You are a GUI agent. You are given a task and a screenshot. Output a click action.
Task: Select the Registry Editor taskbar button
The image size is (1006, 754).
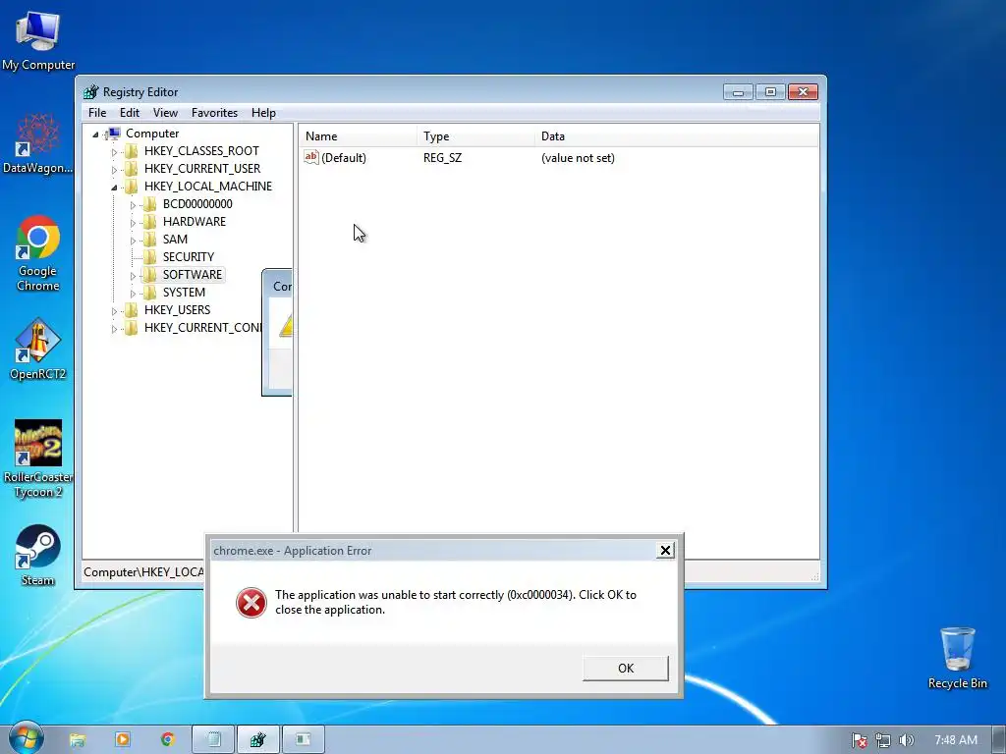[258, 740]
